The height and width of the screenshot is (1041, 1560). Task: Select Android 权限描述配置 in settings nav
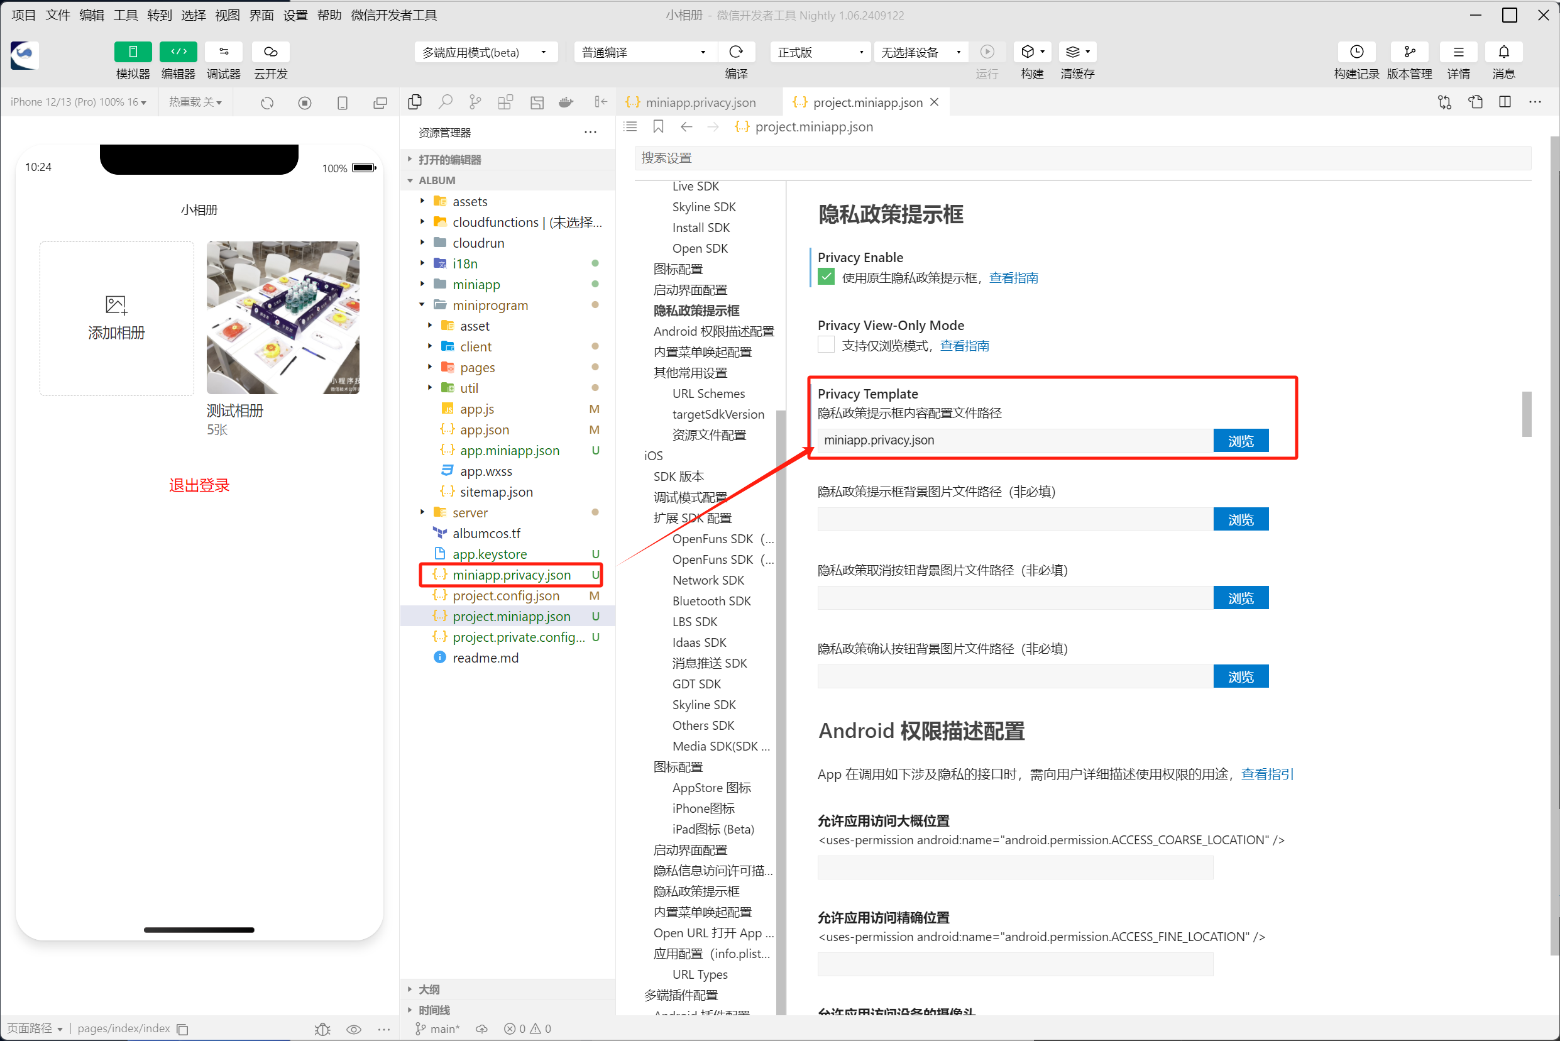(713, 331)
